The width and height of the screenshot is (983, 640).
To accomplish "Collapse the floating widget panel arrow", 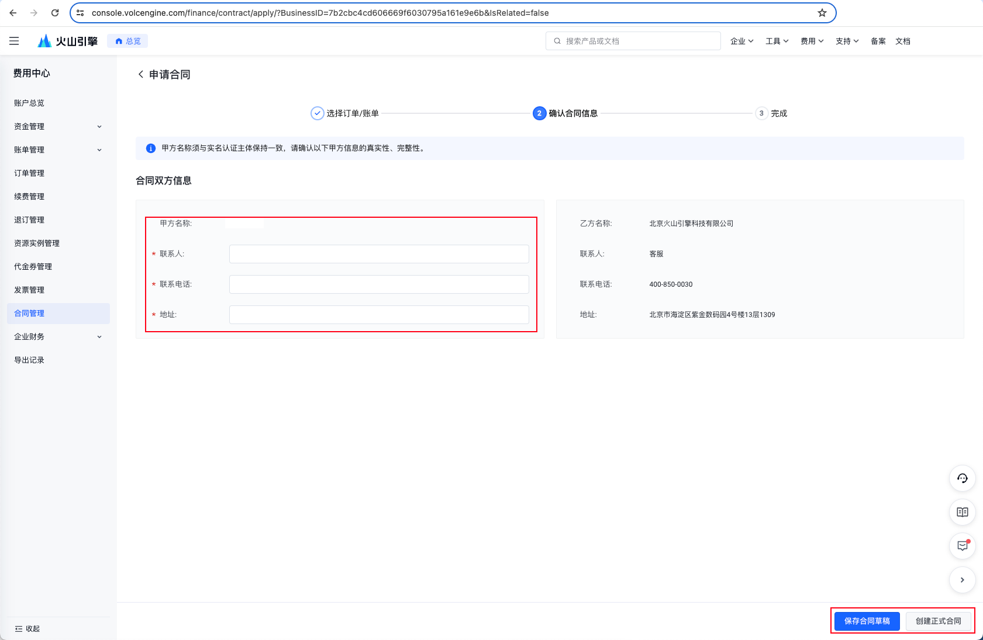I will (x=963, y=580).
